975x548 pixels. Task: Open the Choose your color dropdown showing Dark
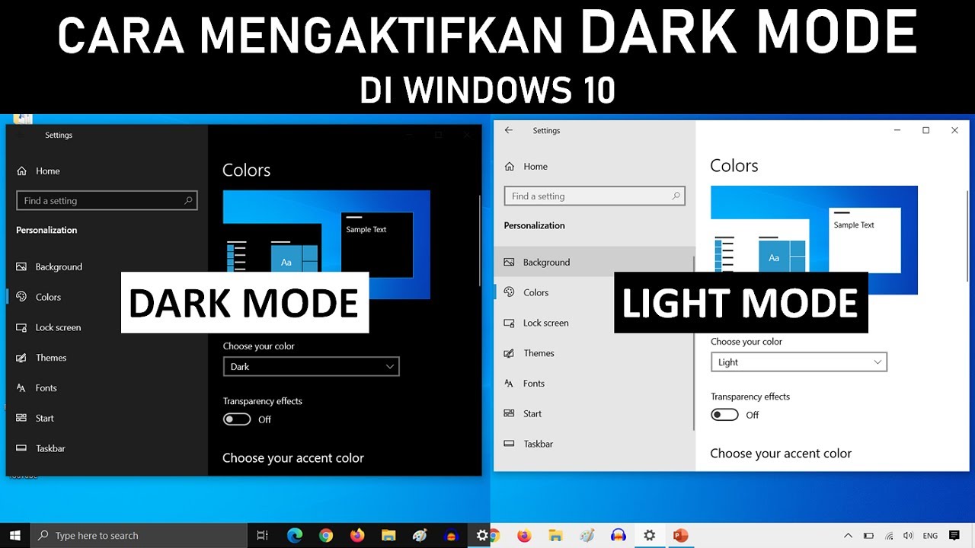(x=311, y=367)
